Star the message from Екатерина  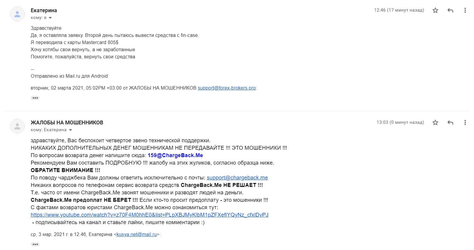click(x=435, y=10)
